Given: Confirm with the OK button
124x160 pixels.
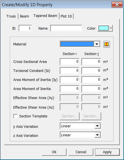Looking at the screenshot, I should pos(54,152).
